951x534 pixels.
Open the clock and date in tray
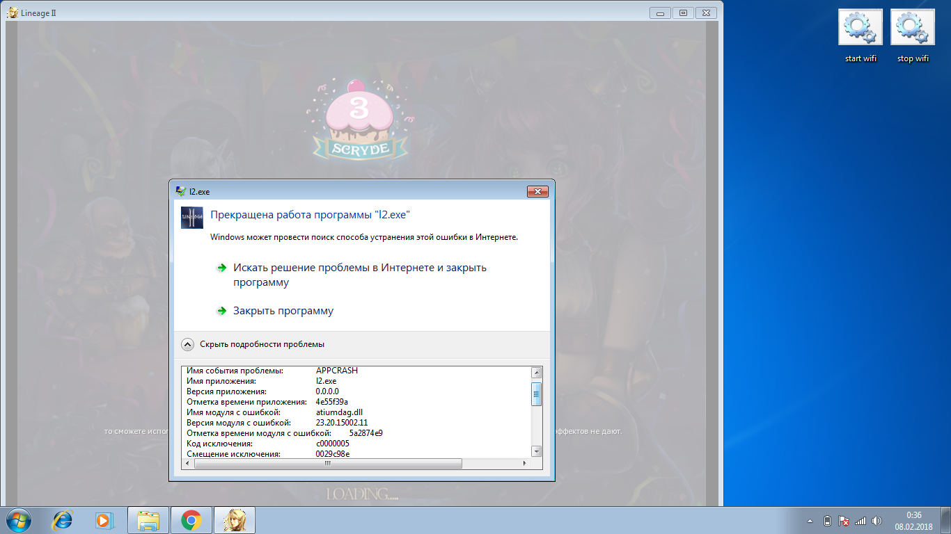(x=914, y=521)
